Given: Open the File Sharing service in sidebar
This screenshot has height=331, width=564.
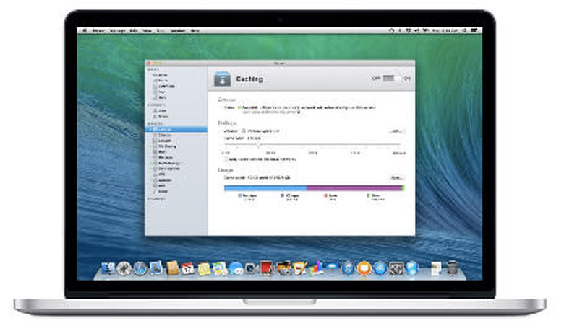Looking at the screenshot, I should point(166,146).
